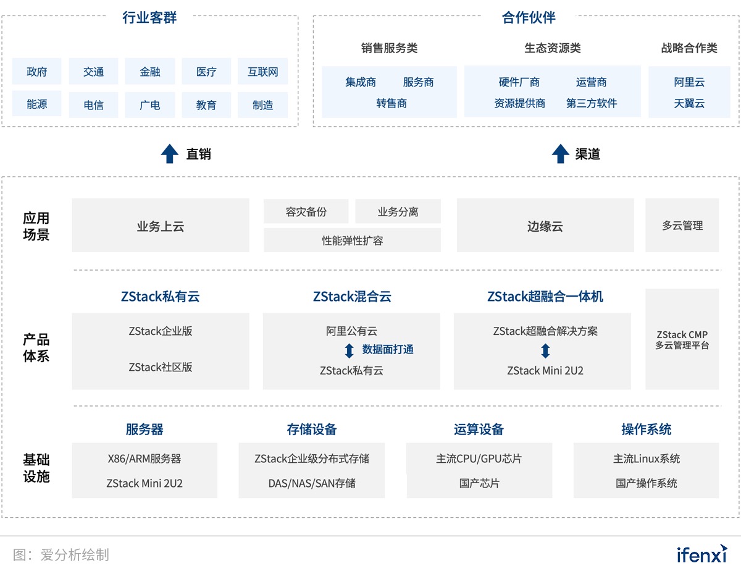Click the 渠道 label
The height and width of the screenshot is (571, 741).
pyautogui.click(x=587, y=154)
